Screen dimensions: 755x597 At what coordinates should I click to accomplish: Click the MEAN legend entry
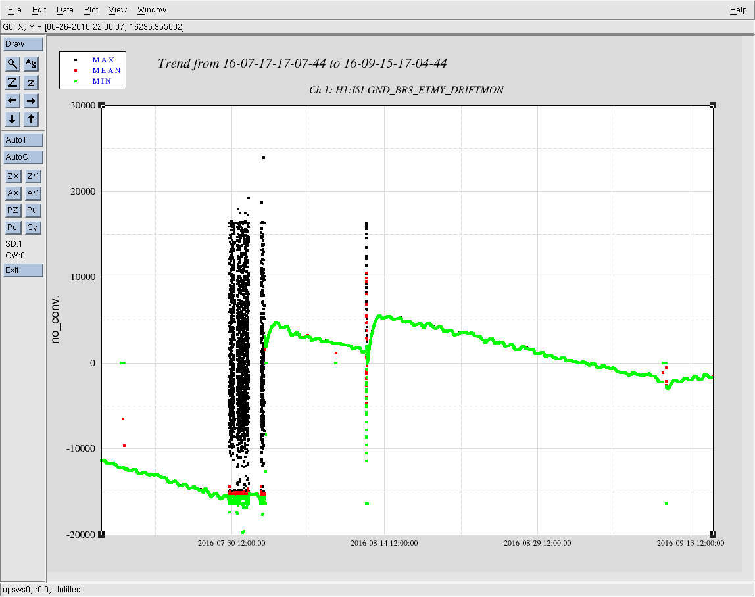coord(107,71)
